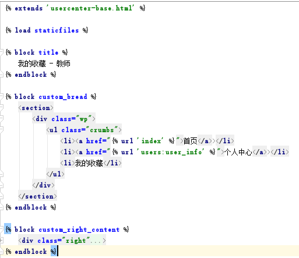Click the text 我的收藏 - 教师
Viewport: 299px width, 258px height.
(44, 63)
